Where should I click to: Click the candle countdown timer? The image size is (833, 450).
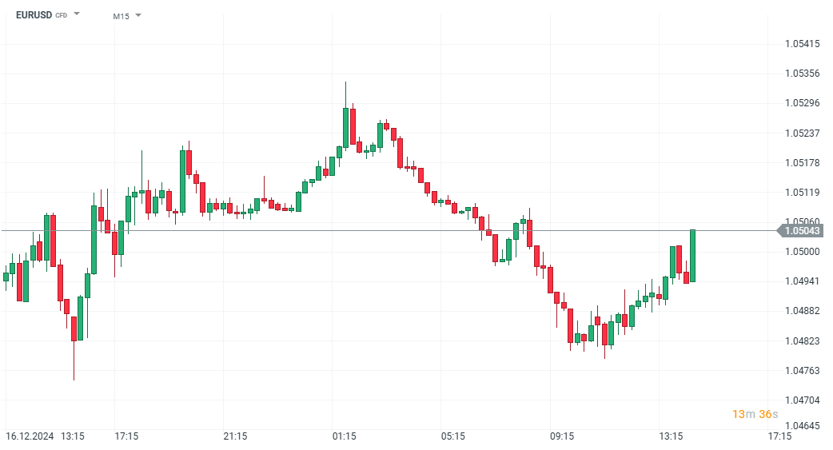pyautogui.click(x=755, y=414)
